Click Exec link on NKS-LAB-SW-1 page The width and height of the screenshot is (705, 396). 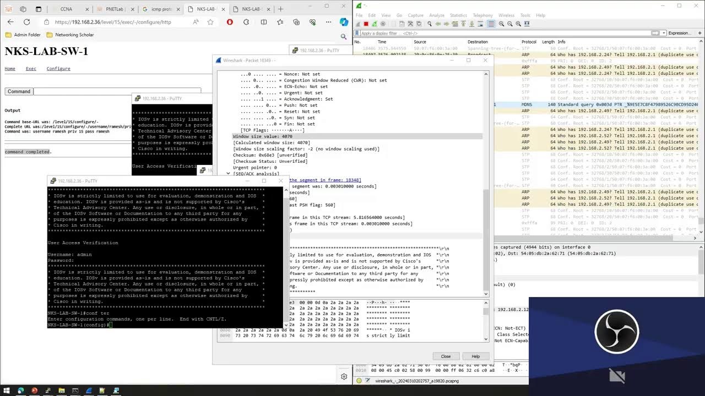click(31, 69)
